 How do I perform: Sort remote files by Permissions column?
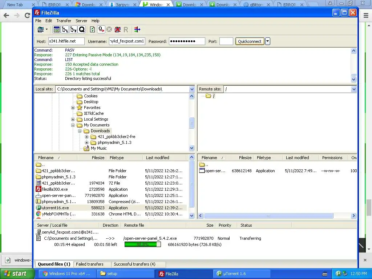pos(332,158)
